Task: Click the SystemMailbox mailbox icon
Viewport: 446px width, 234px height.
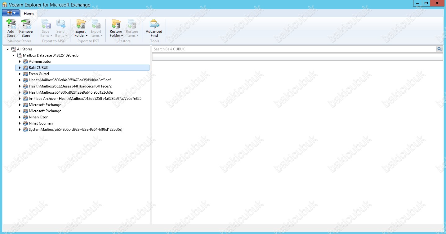Action: (x=25, y=130)
